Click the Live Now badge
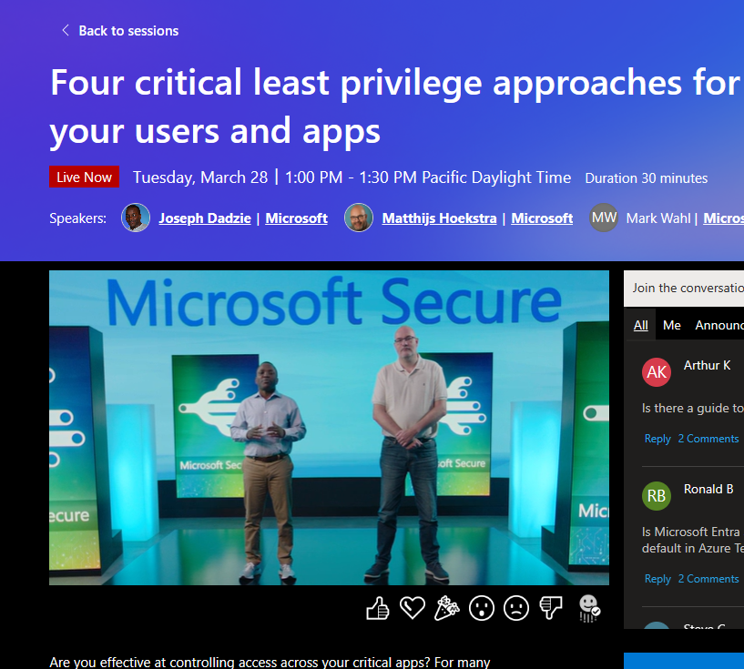 point(84,177)
